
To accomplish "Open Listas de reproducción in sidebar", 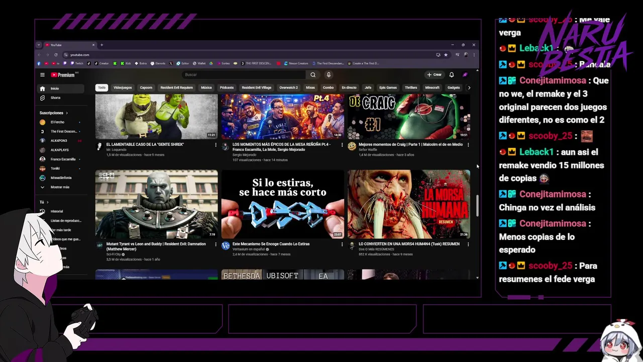I will 61,221.
